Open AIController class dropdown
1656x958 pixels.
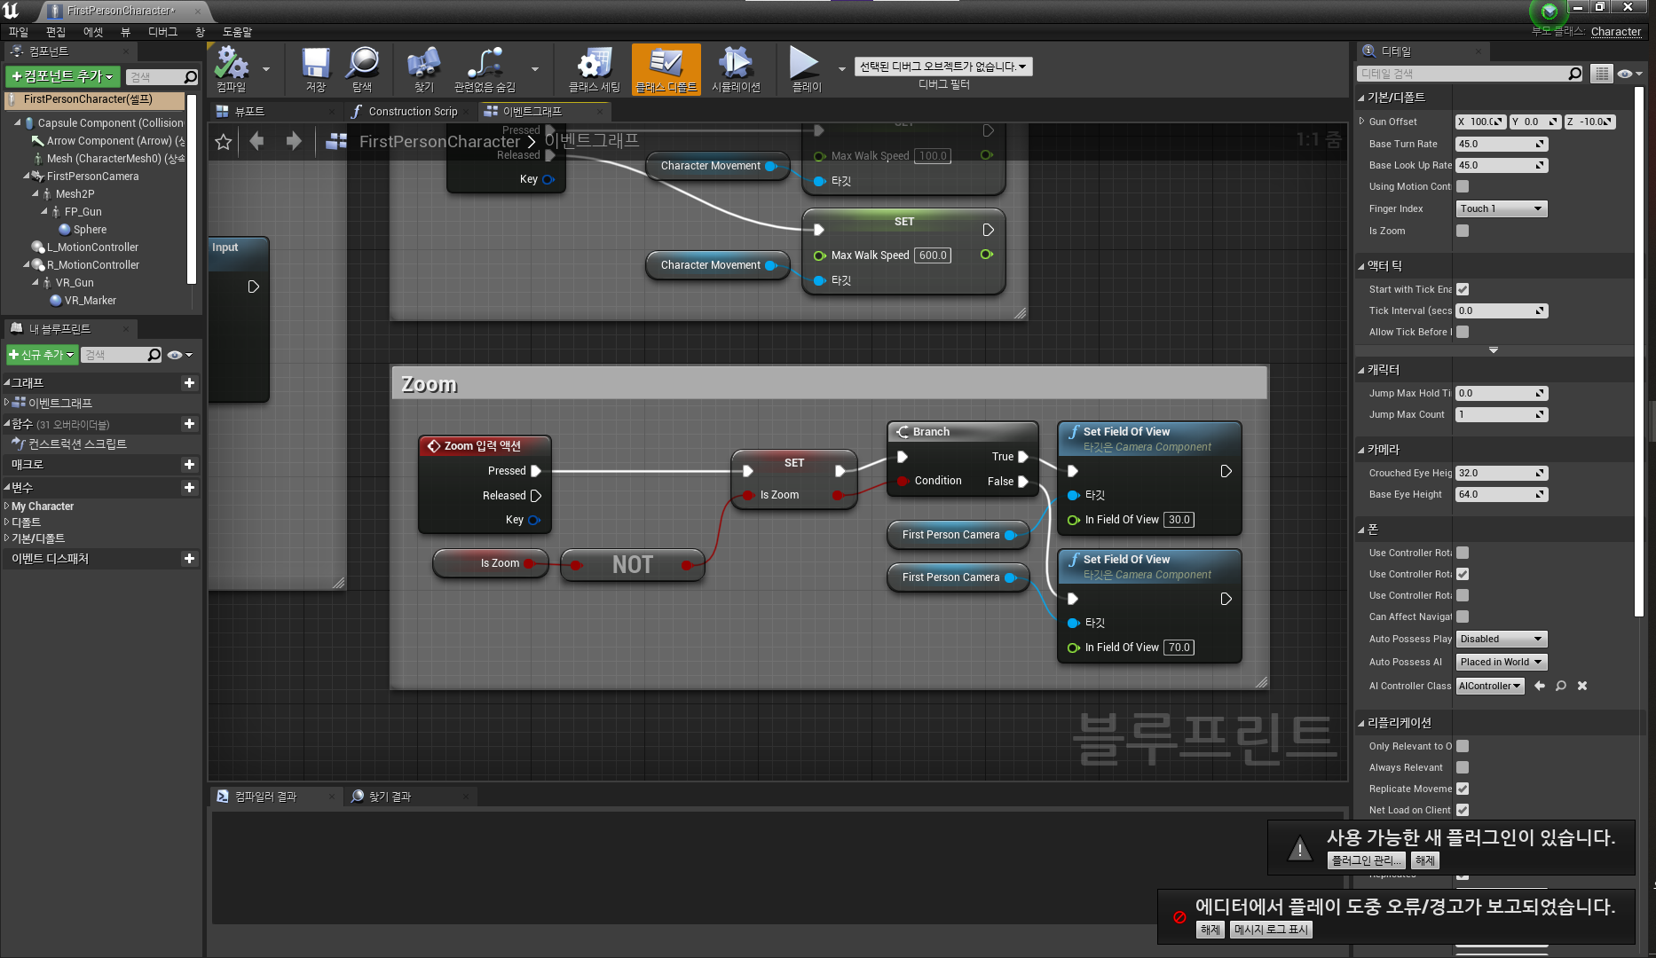pos(1490,686)
